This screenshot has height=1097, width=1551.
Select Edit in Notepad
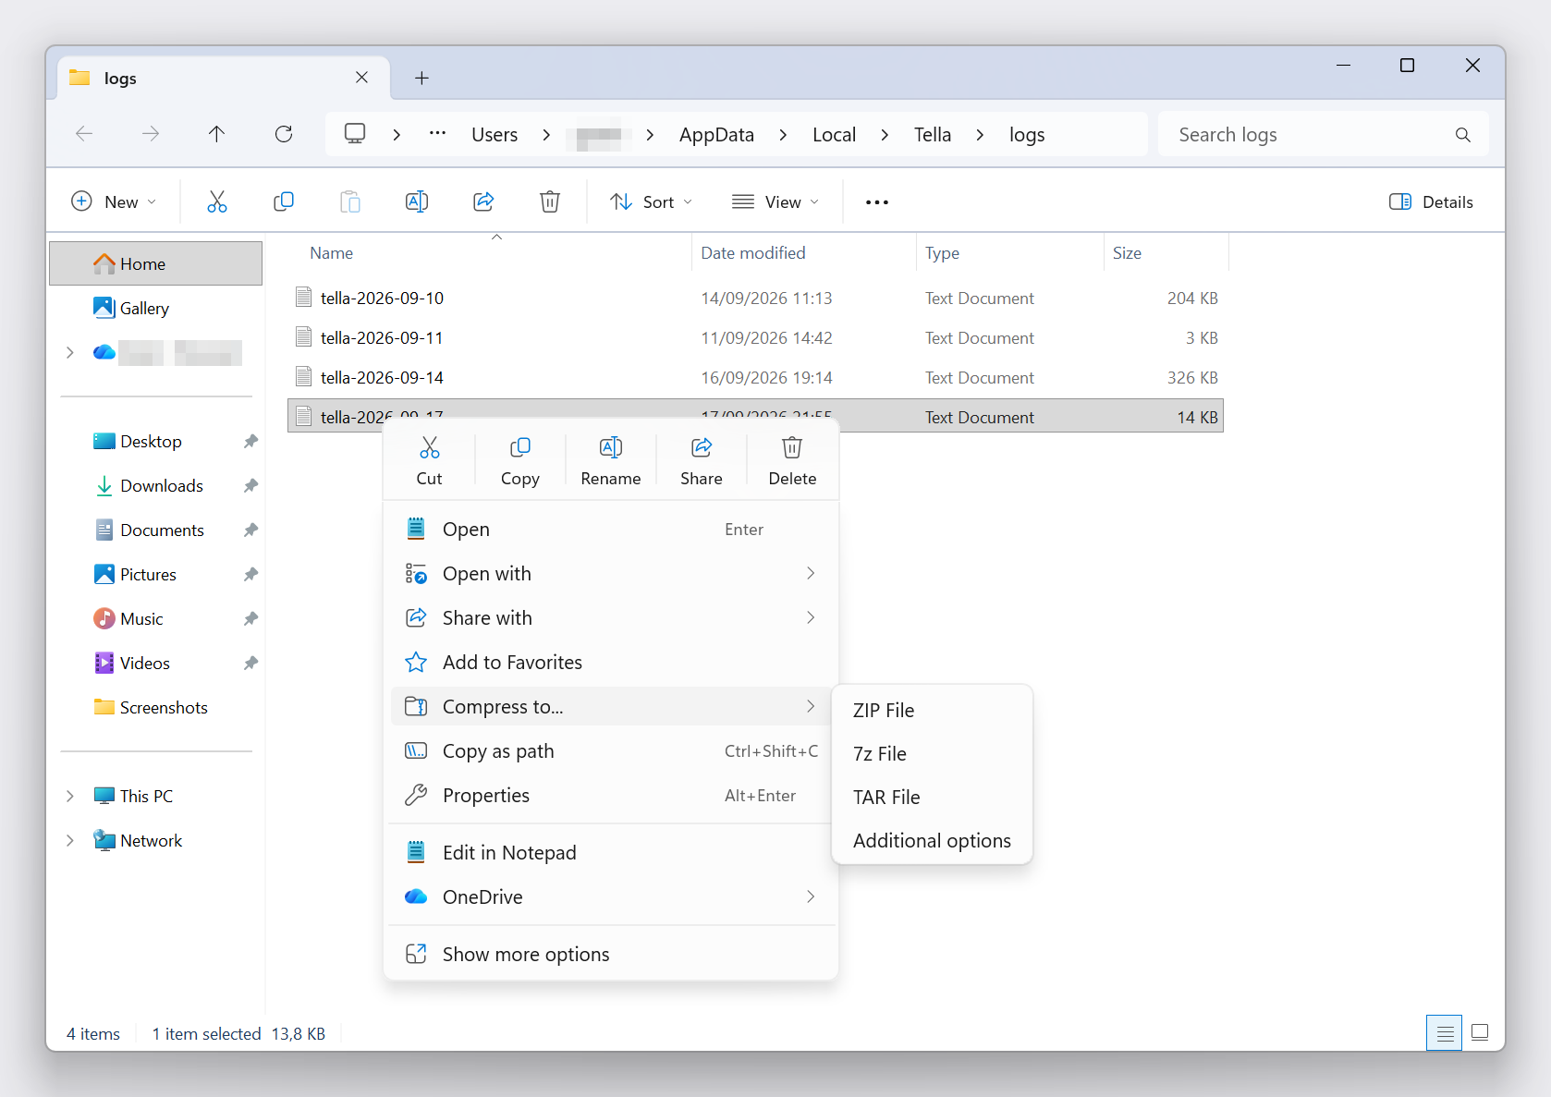(x=611, y=853)
